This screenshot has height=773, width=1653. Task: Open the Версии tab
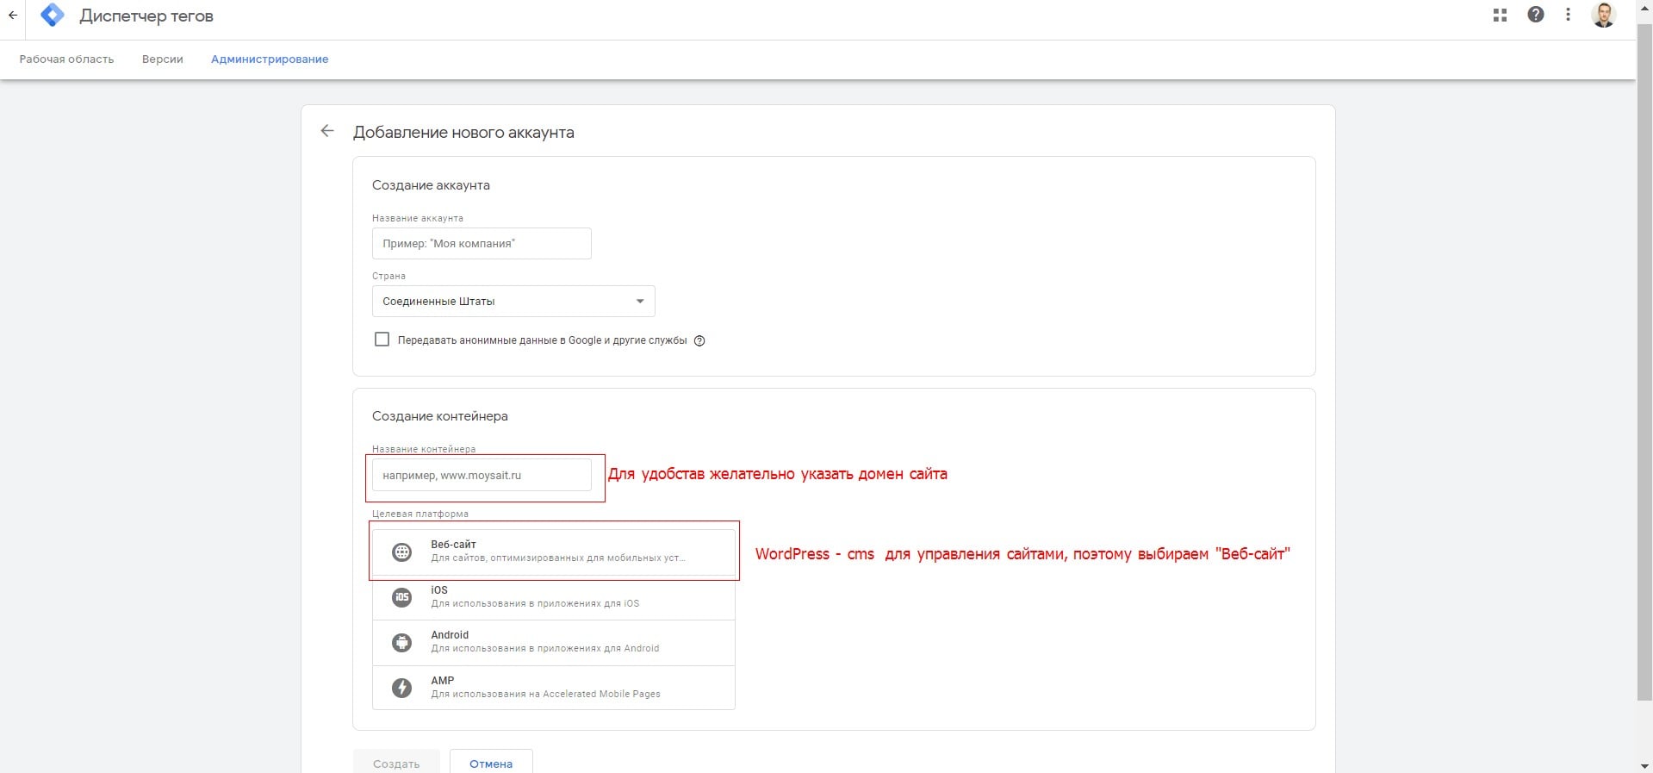162,59
